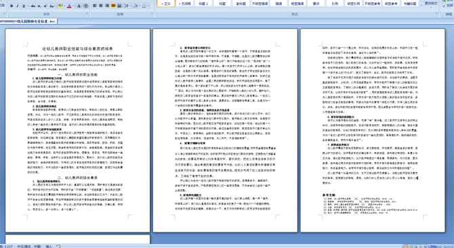
Task: Open the third page thumbnail with references
Action: click(x=373, y=130)
